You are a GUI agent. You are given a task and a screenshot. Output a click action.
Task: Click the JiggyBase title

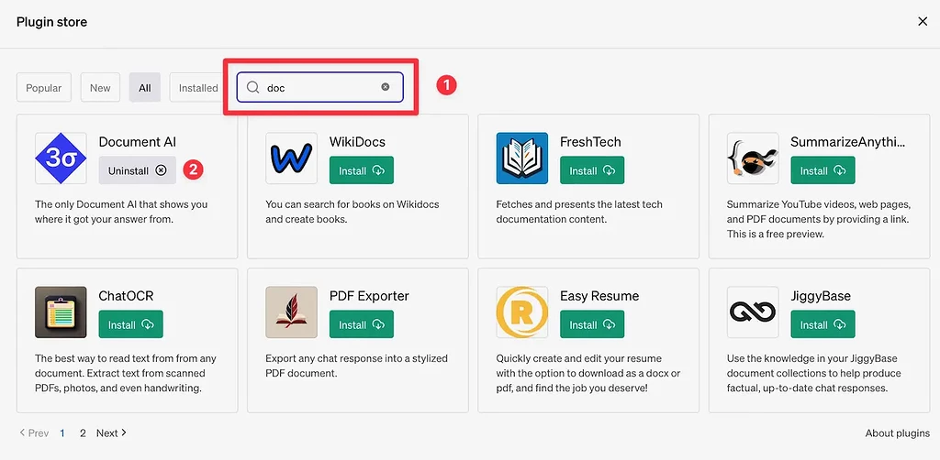821,297
